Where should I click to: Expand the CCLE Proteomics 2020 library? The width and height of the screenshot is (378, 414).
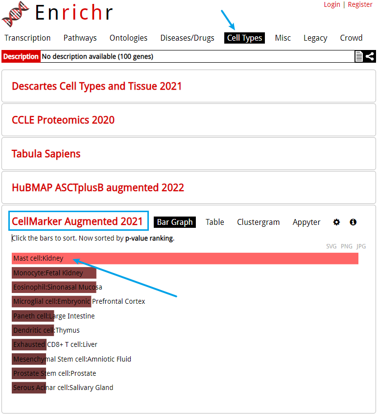click(63, 120)
